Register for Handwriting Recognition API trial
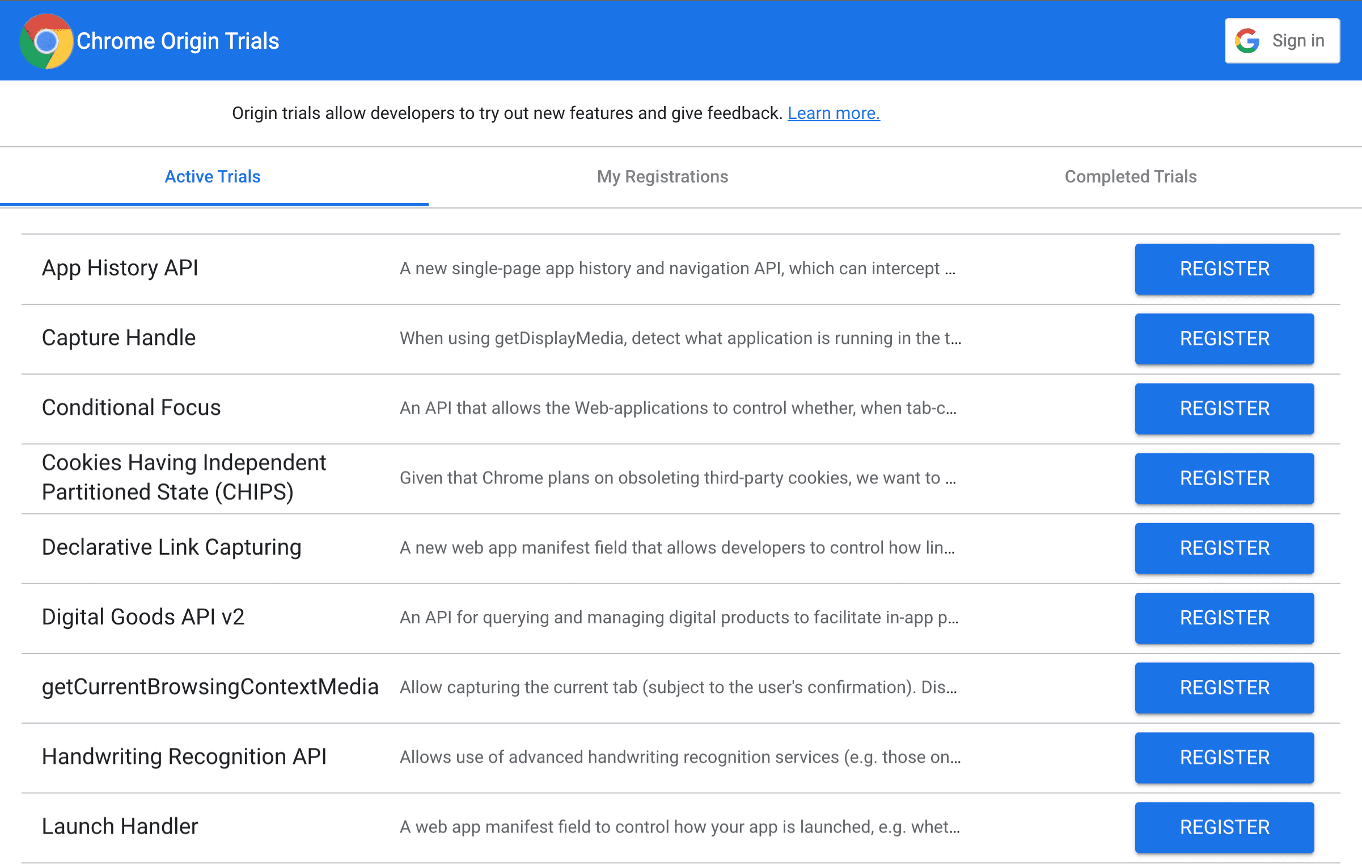This screenshot has width=1362, height=867. 1224,757
